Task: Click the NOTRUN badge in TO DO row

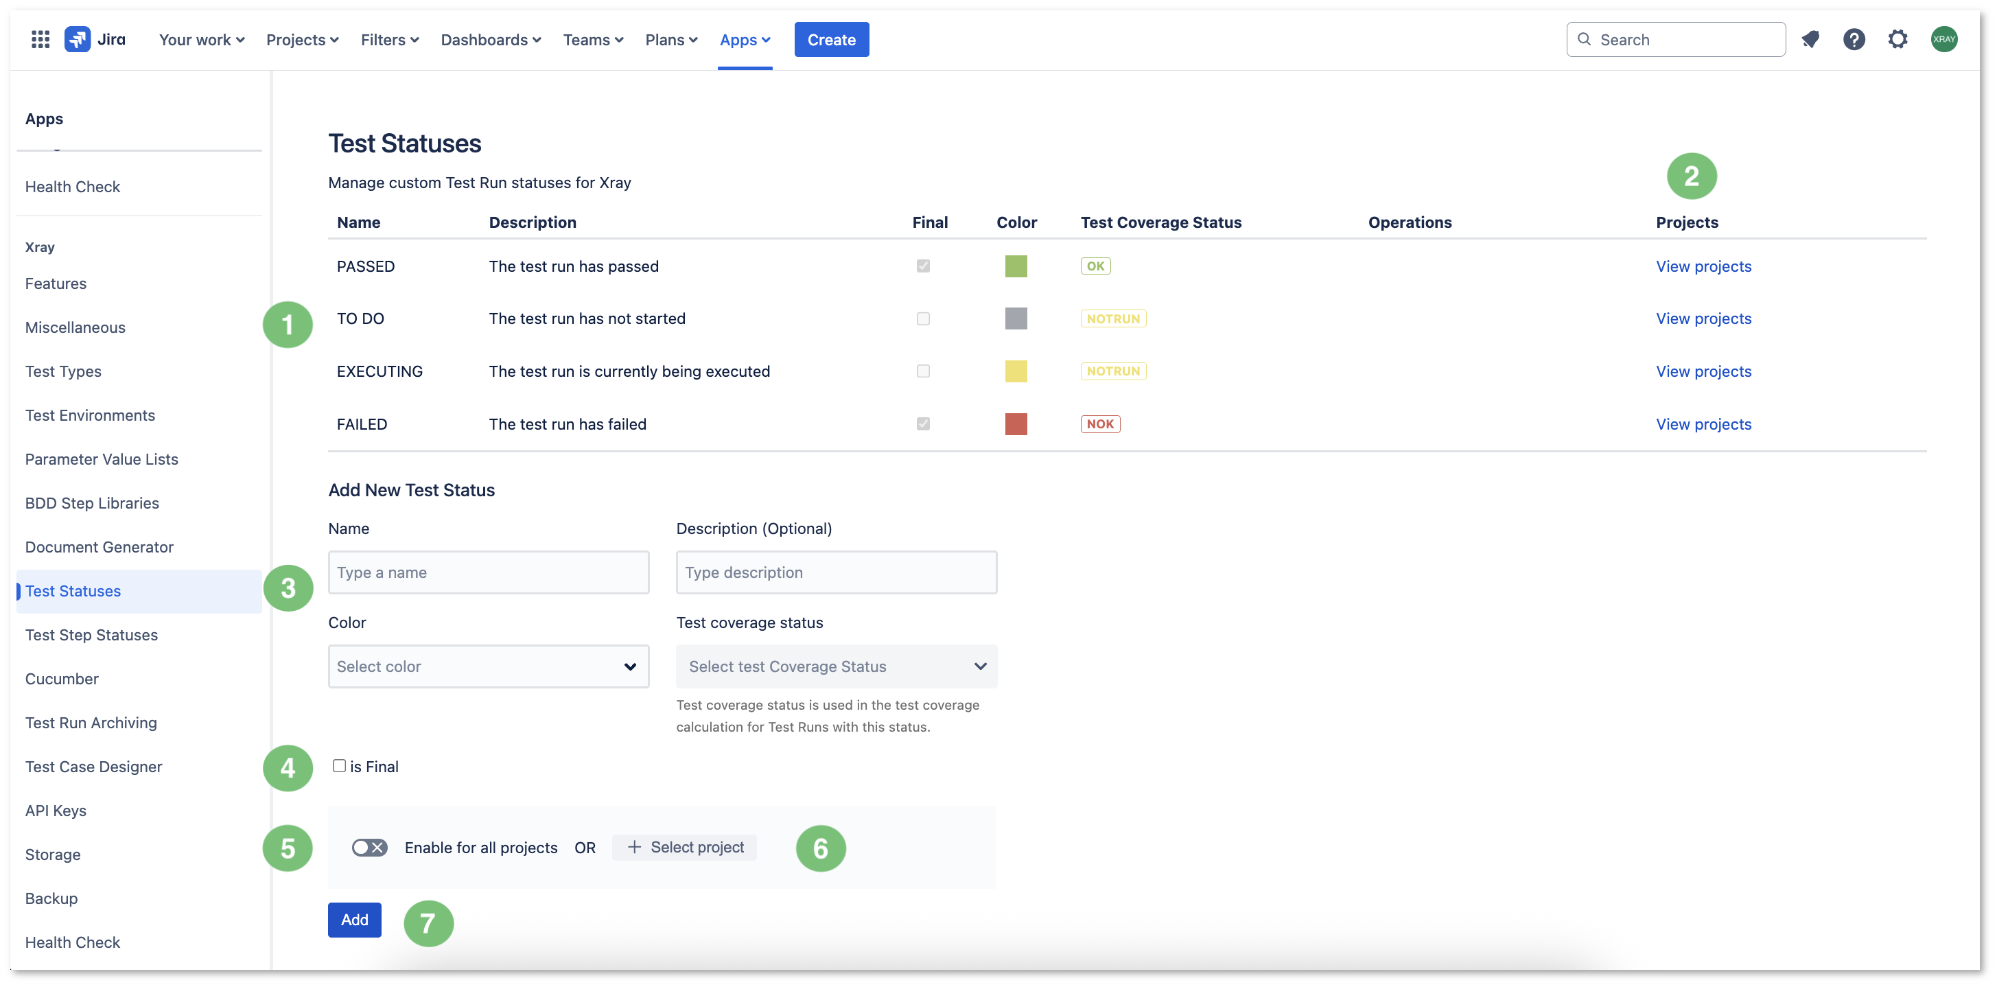Action: coord(1113,318)
